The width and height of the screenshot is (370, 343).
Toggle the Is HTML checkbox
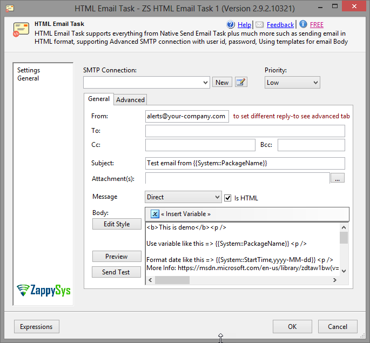[x=227, y=198]
